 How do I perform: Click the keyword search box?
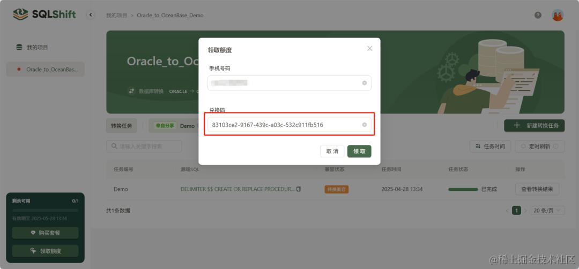click(x=144, y=147)
